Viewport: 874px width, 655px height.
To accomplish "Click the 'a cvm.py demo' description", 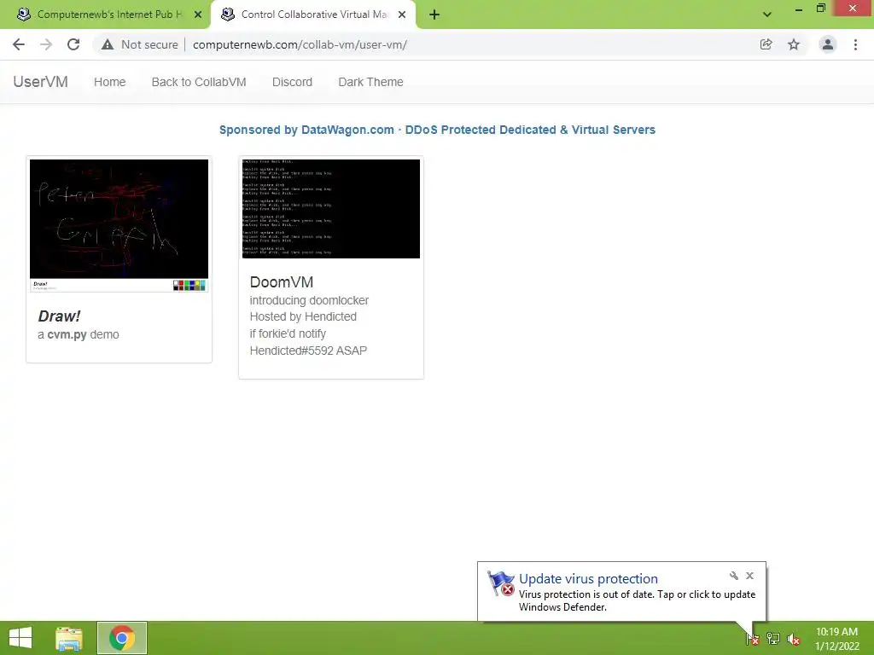I will tap(79, 334).
